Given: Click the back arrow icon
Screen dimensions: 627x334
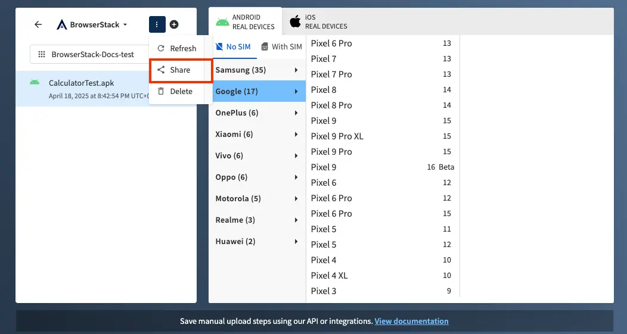Looking at the screenshot, I should 38,24.
